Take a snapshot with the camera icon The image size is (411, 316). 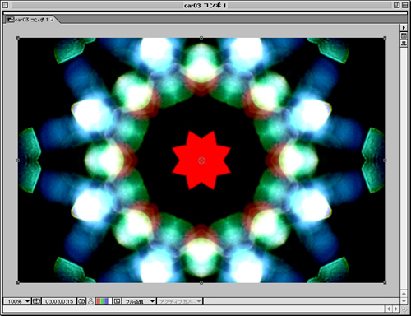click(x=81, y=301)
